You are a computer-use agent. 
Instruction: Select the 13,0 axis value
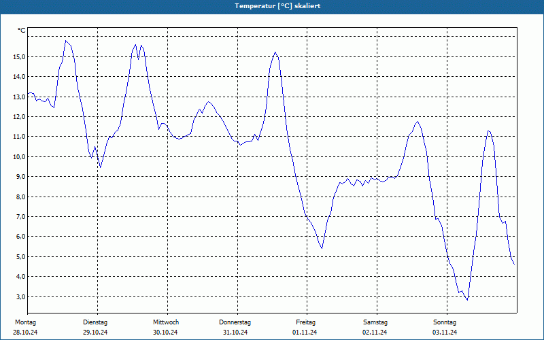tap(19, 97)
